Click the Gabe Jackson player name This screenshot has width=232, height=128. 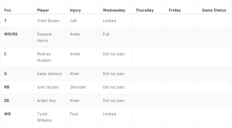pyautogui.click(x=49, y=74)
